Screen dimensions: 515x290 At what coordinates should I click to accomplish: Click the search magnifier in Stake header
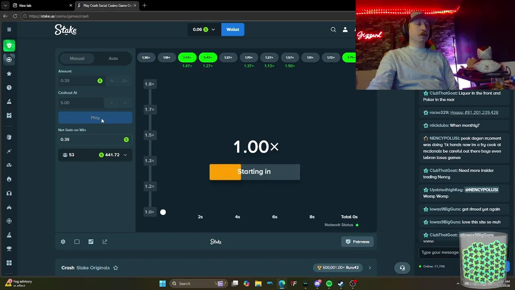click(x=333, y=29)
